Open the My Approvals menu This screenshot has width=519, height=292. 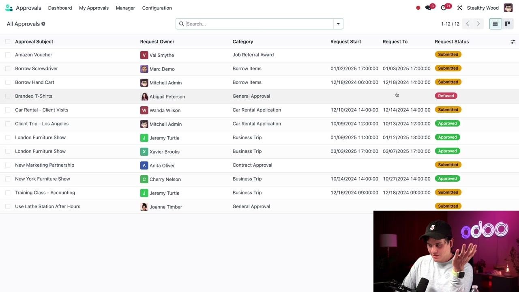click(94, 8)
